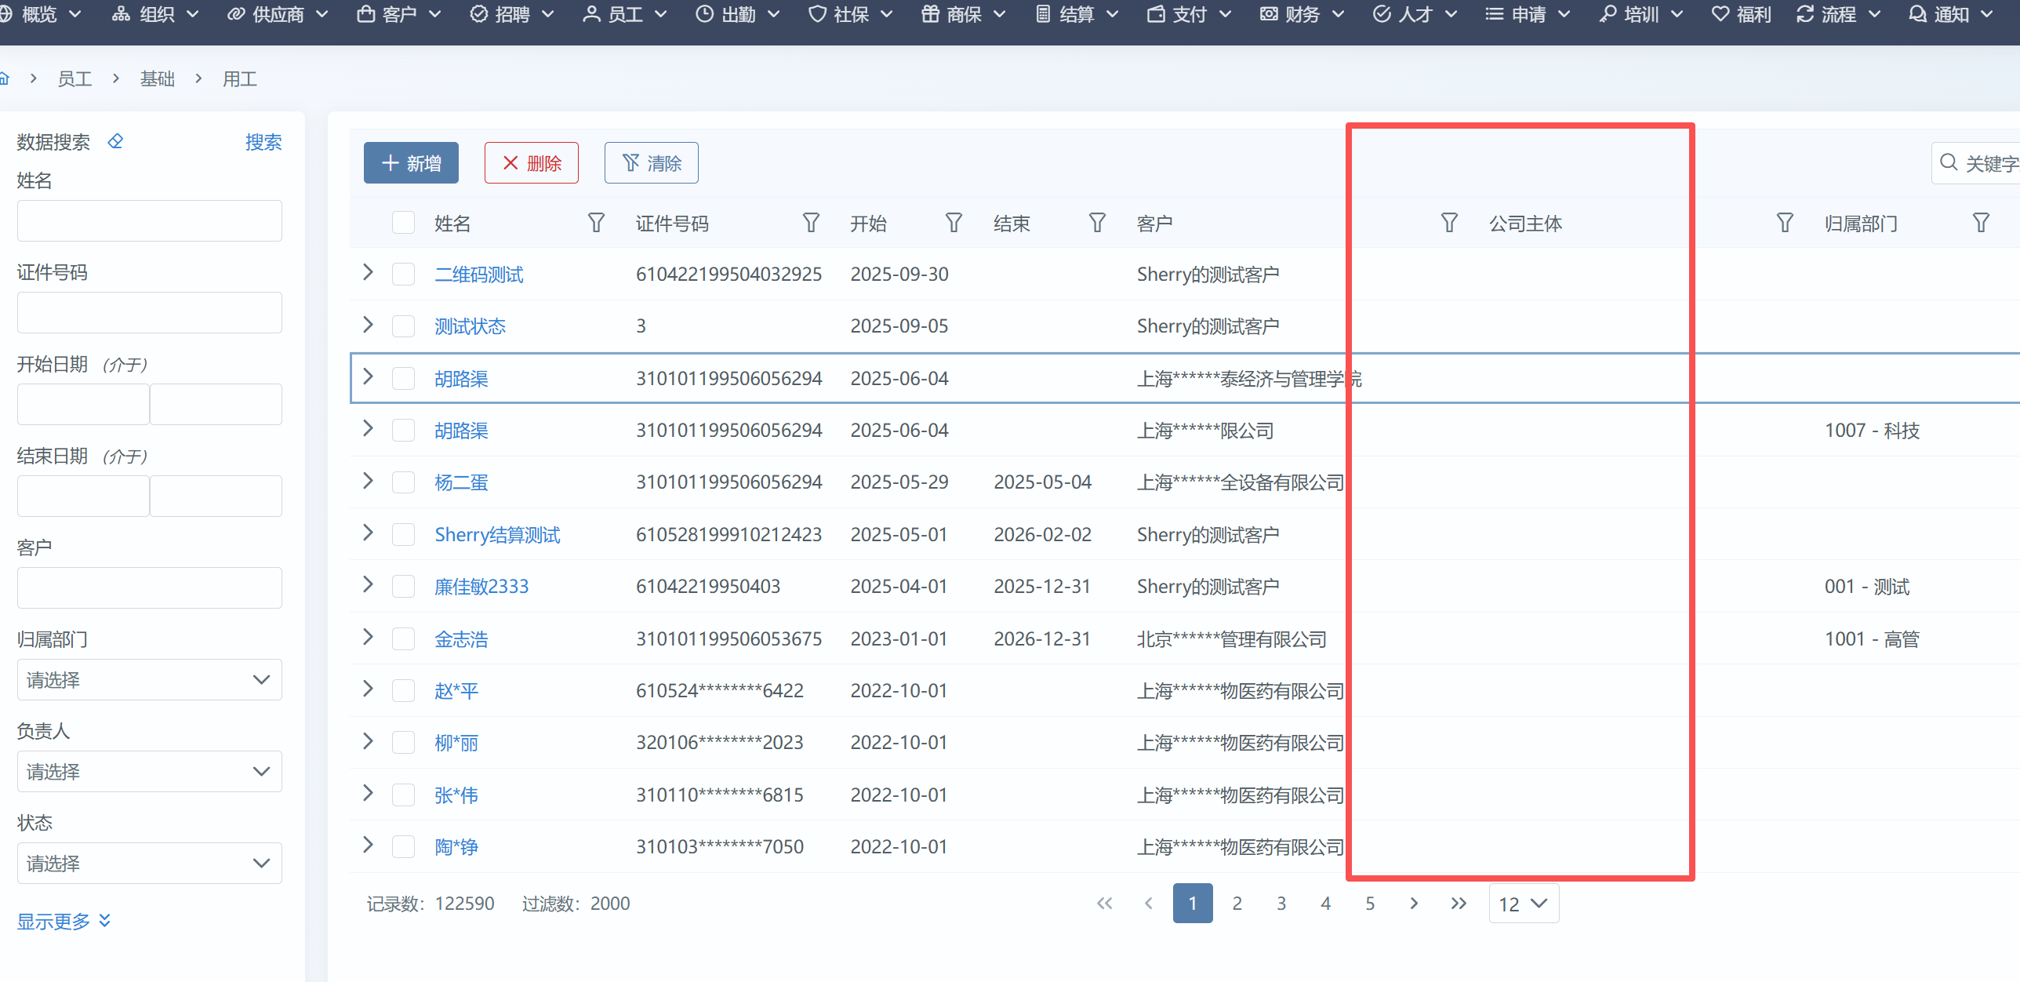Click the filter icon in 结束 column
Screen dimensions: 2020x982
coord(1097,224)
